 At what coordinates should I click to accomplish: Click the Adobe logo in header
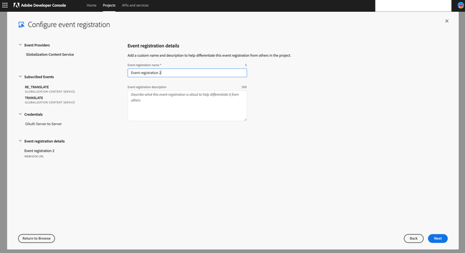(16, 5)
